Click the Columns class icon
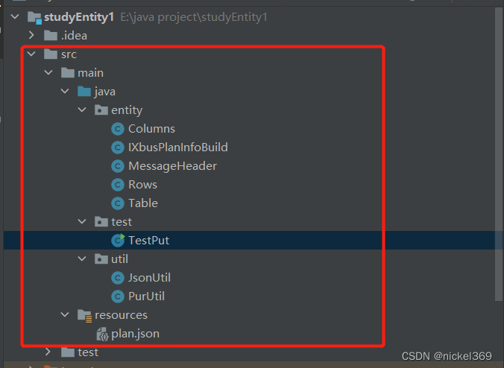 click(117, 129)
